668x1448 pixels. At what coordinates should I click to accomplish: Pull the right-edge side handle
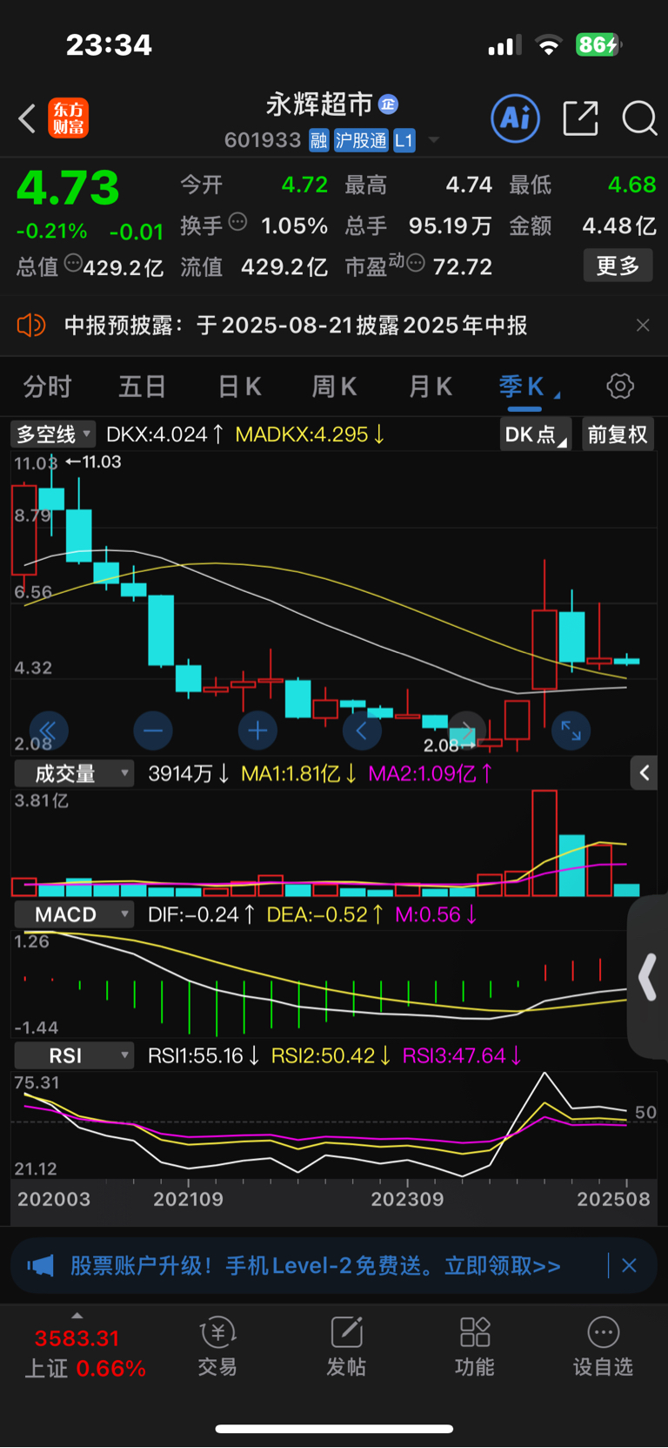click(x=647, y=976)
